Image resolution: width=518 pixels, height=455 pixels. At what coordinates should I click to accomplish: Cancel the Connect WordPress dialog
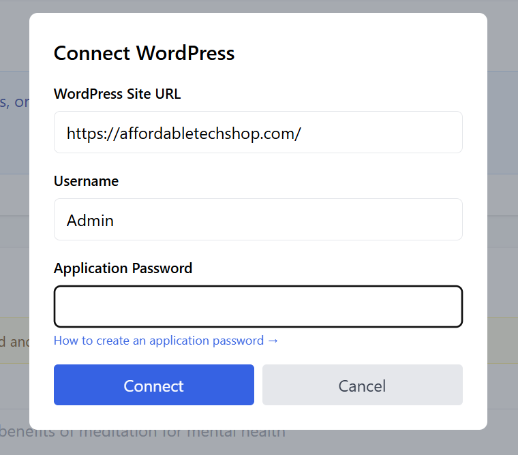(x=362, y=385)
